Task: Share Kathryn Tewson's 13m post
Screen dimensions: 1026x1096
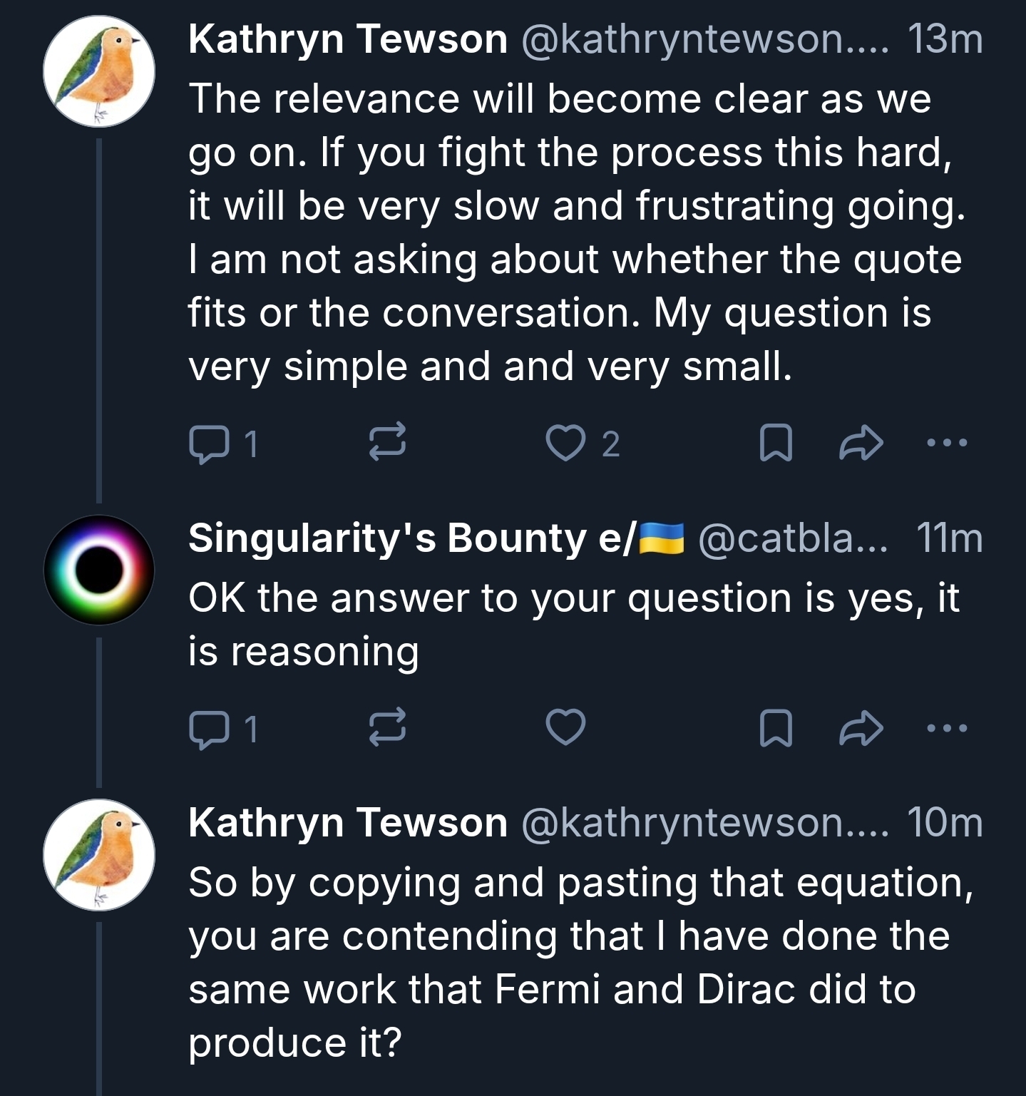Action: [x=861, y=443]
